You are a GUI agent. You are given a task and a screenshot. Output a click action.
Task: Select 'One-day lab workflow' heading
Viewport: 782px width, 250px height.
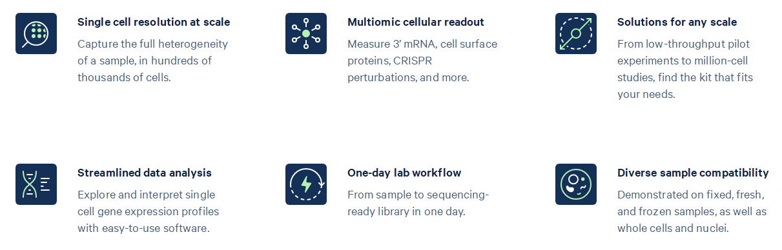click(x=403, y=173)
